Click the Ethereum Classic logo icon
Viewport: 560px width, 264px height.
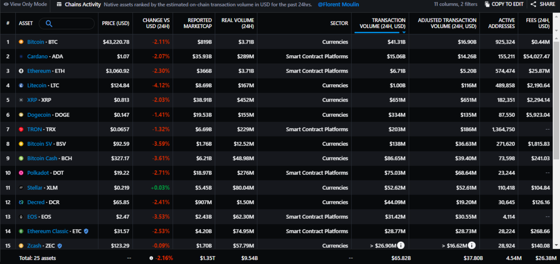(21, 231)
